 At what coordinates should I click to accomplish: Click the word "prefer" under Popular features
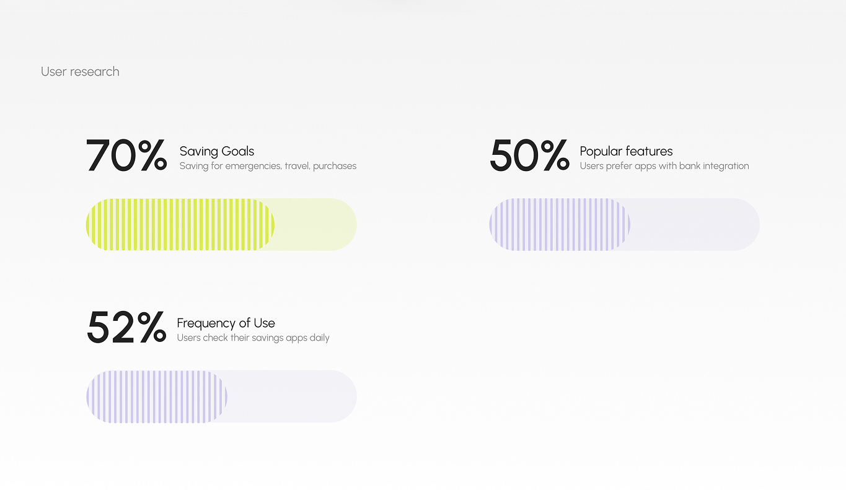[x=620, y=166]
